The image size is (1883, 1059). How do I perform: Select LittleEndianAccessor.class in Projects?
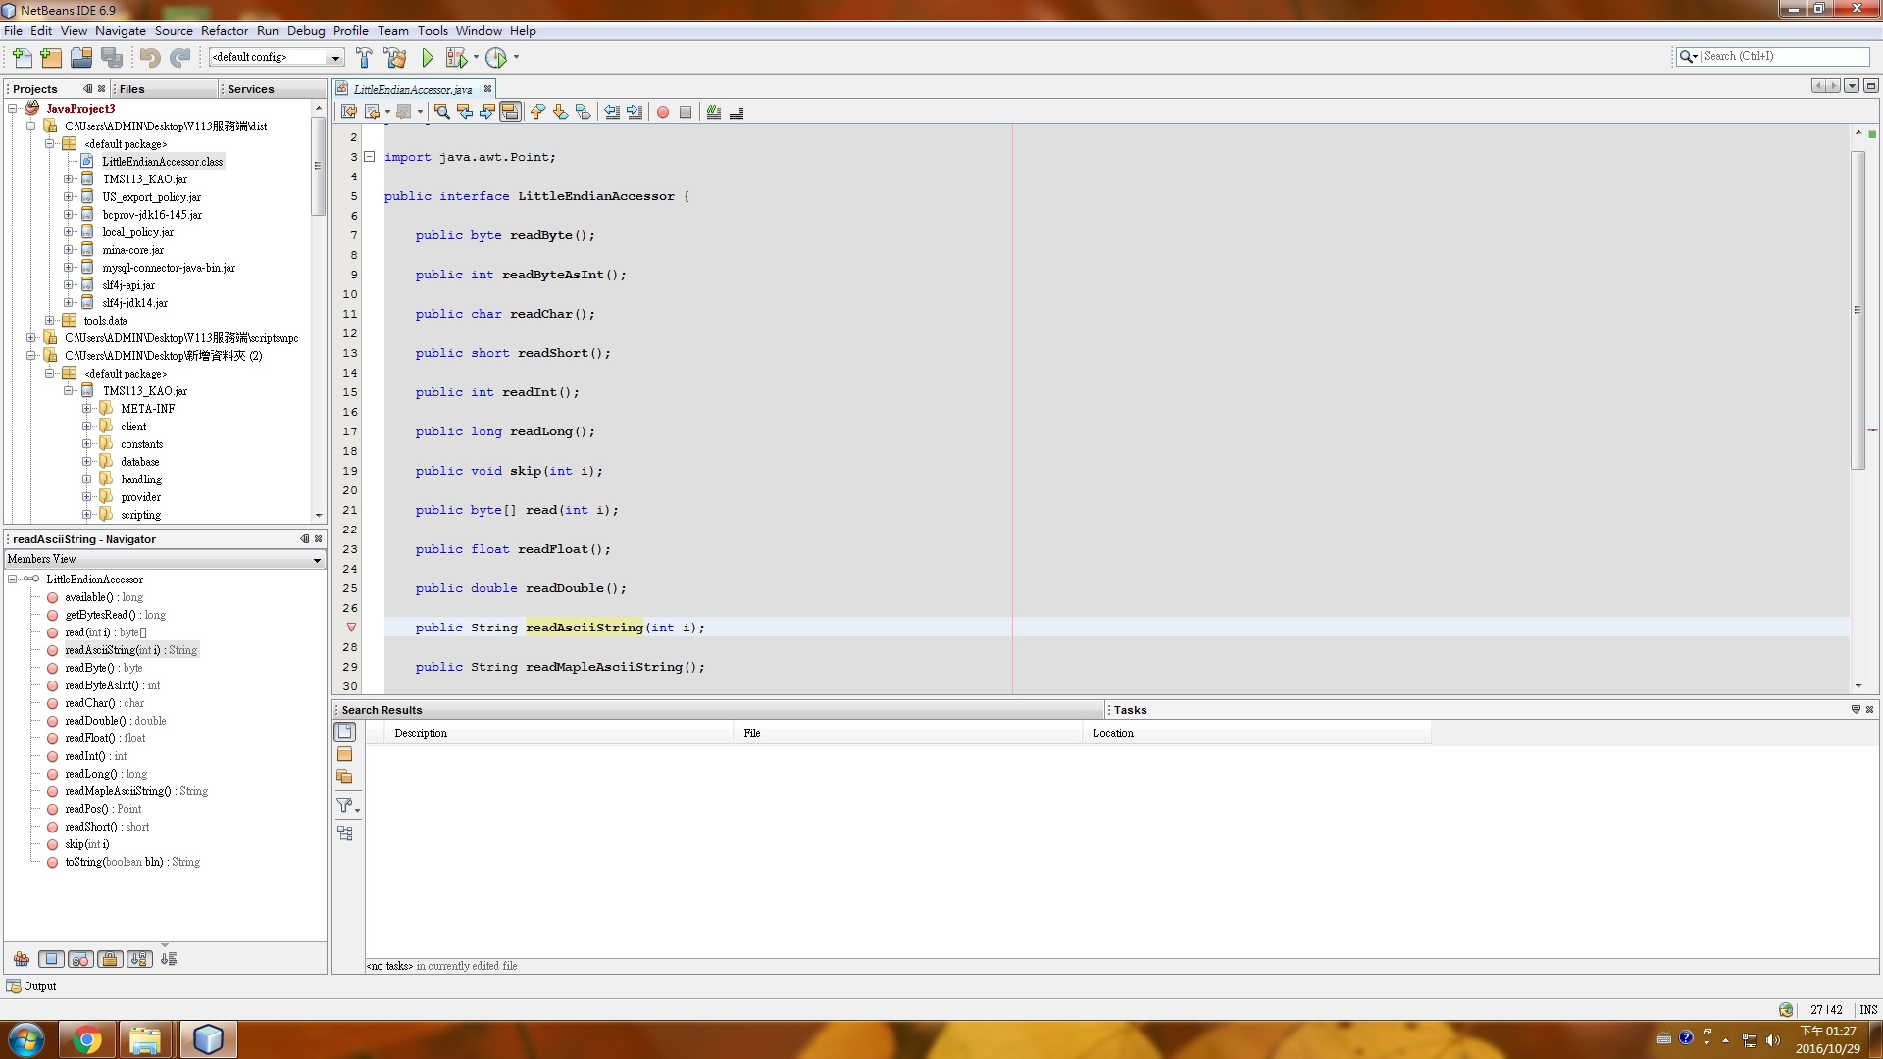point(162,162)
